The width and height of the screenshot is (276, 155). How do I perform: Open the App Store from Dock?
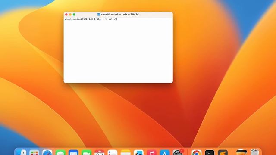coord(165,152)
